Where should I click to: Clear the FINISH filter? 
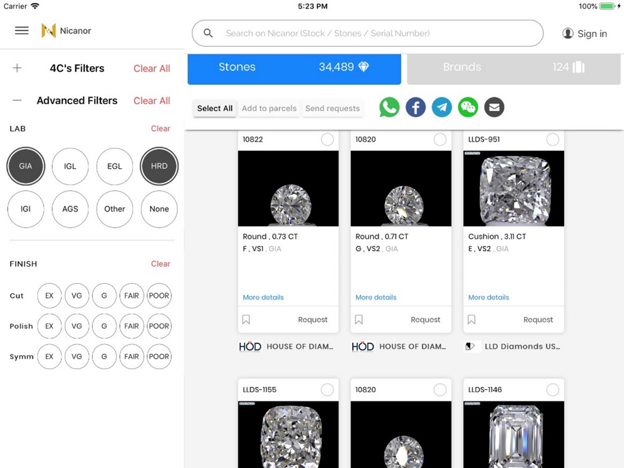pos(160,264)
